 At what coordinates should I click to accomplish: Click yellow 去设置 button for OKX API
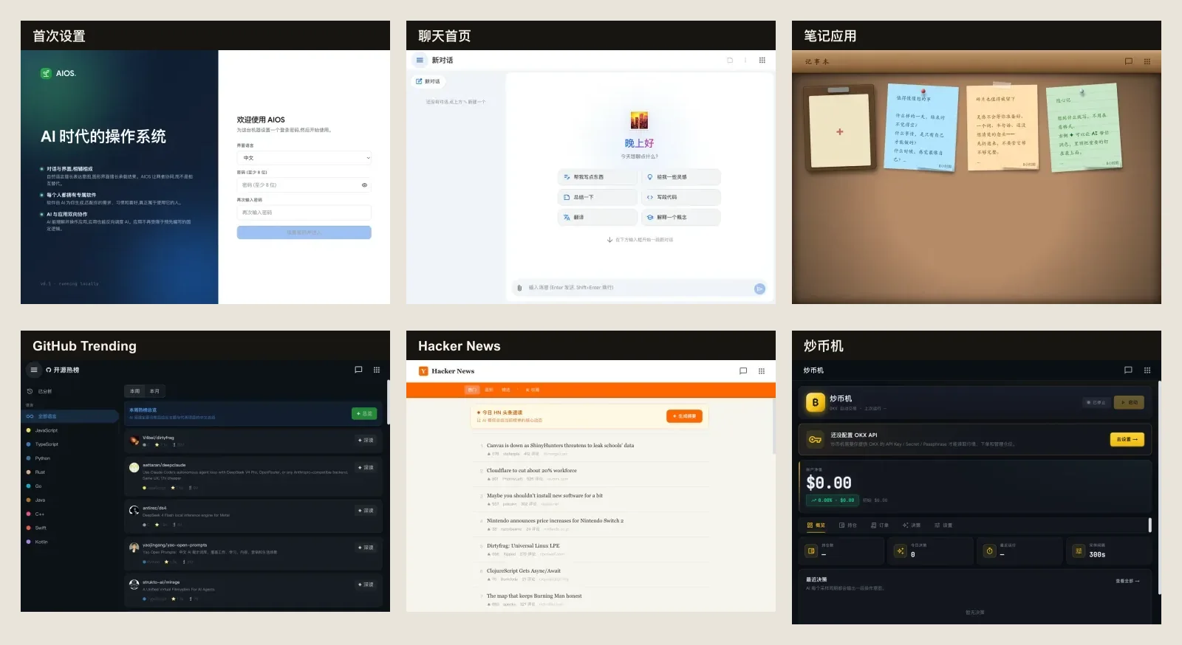[1127, 439]
